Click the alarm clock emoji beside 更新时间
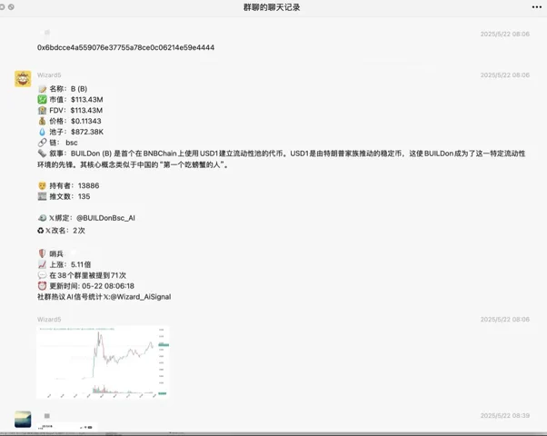This screenshot has height=436, width=547. click(42, 286)
